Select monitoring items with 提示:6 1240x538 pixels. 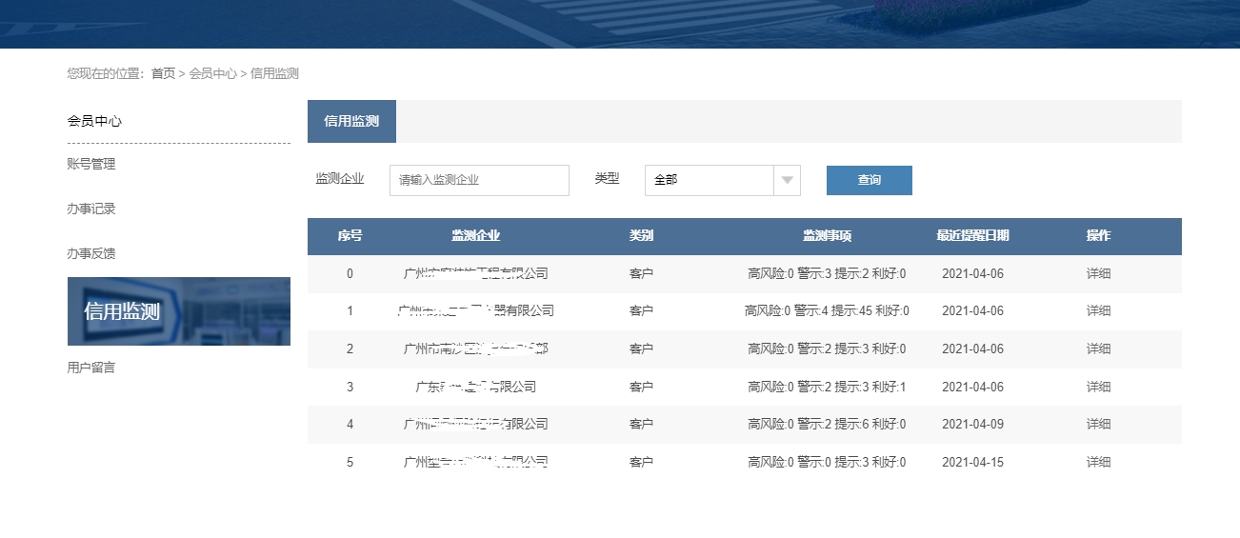827,424
